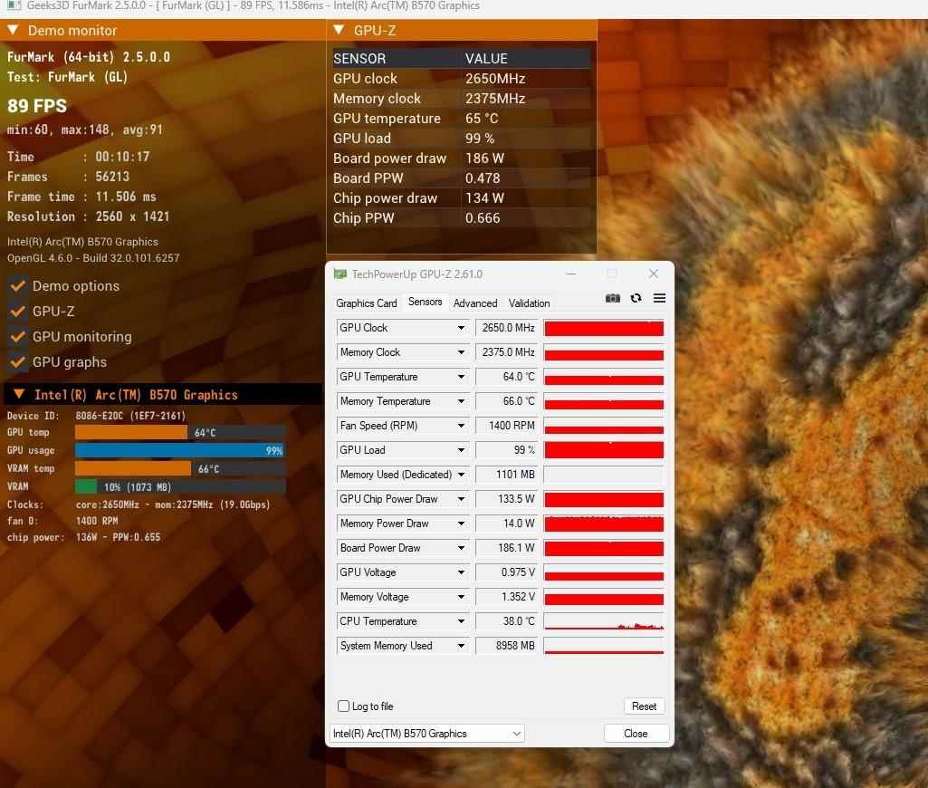Toggle the Demo options checkbox
928x788 pixels.
[x=17, y=286]
